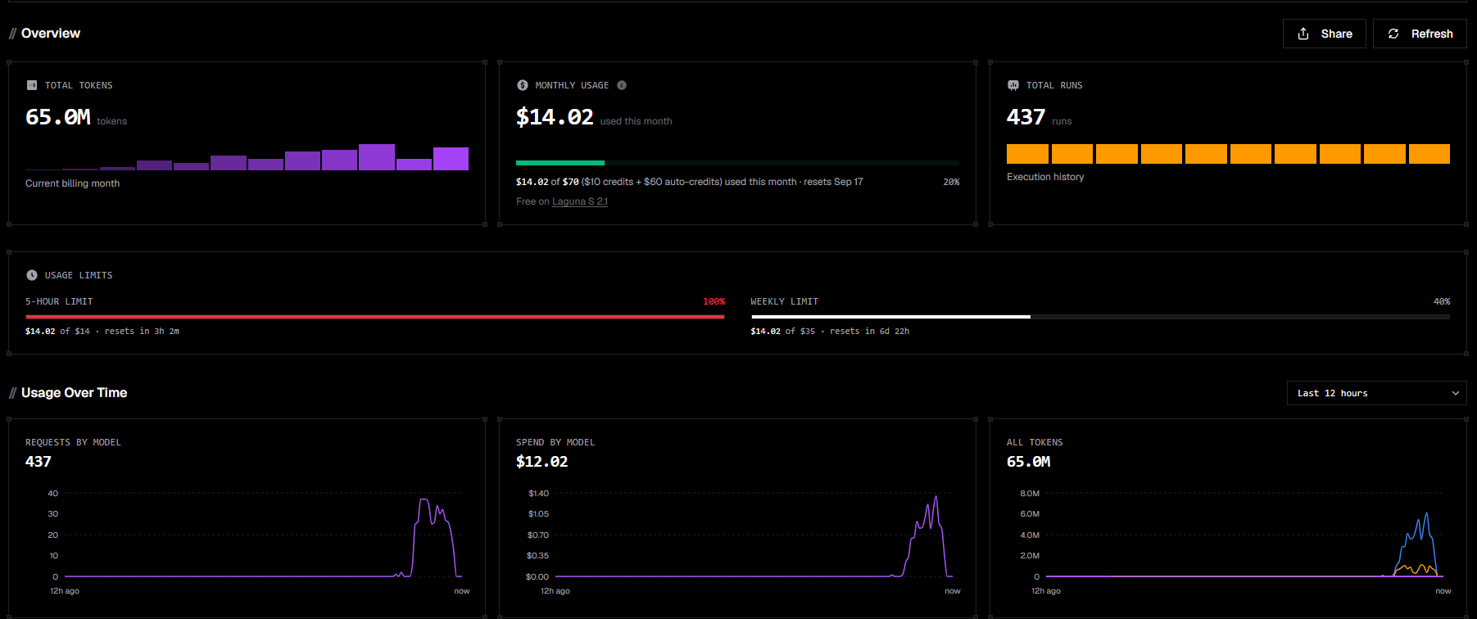The image size is (1477, 619).
Task: Click the red 5-hour limit bar
Action: coord(375,317)
